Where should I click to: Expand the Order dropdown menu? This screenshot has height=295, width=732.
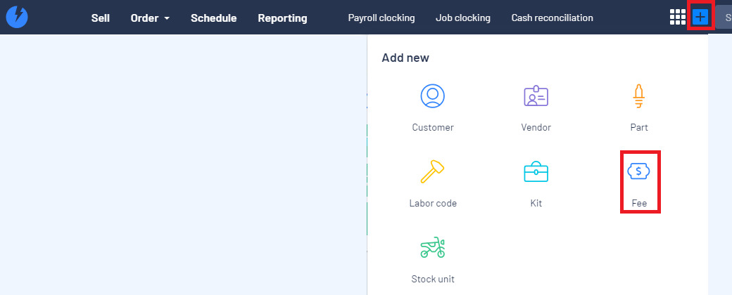click(x=150, y=18)
